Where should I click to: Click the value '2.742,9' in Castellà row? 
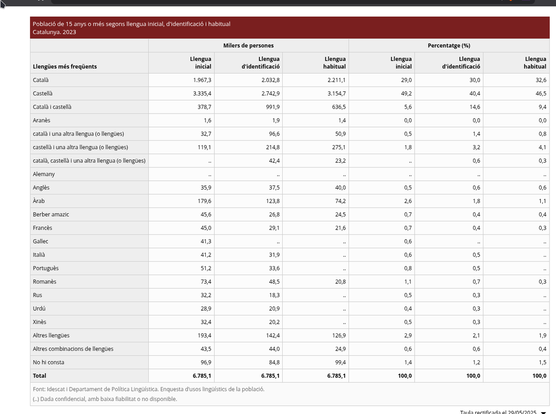[x=270, y=94]
